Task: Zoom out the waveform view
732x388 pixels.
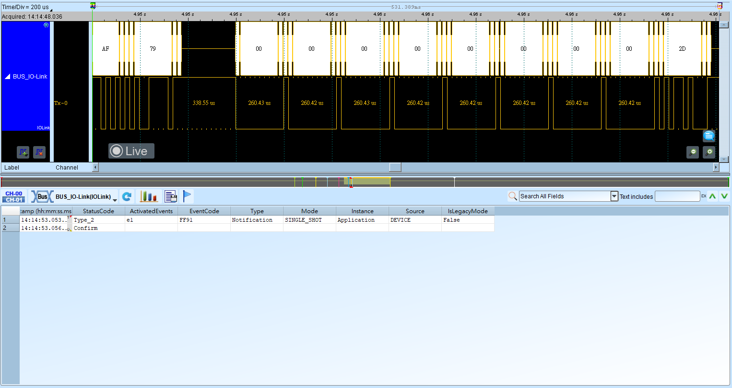Action: (x=693, y=152)
